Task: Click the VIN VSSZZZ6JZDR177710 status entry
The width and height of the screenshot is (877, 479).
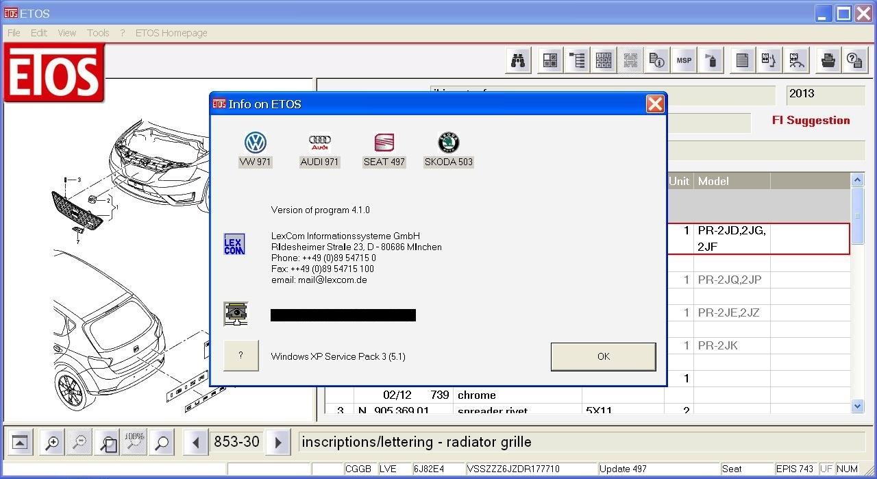Action: click(x=532, y=469)
